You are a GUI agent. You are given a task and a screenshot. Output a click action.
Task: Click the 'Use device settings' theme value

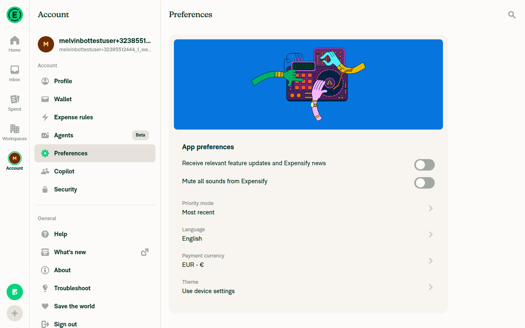(208, 291)
